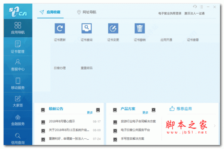Click the 电子营业执照登录 link
This screenshot has height=149, width=224.
coord(170,13)
